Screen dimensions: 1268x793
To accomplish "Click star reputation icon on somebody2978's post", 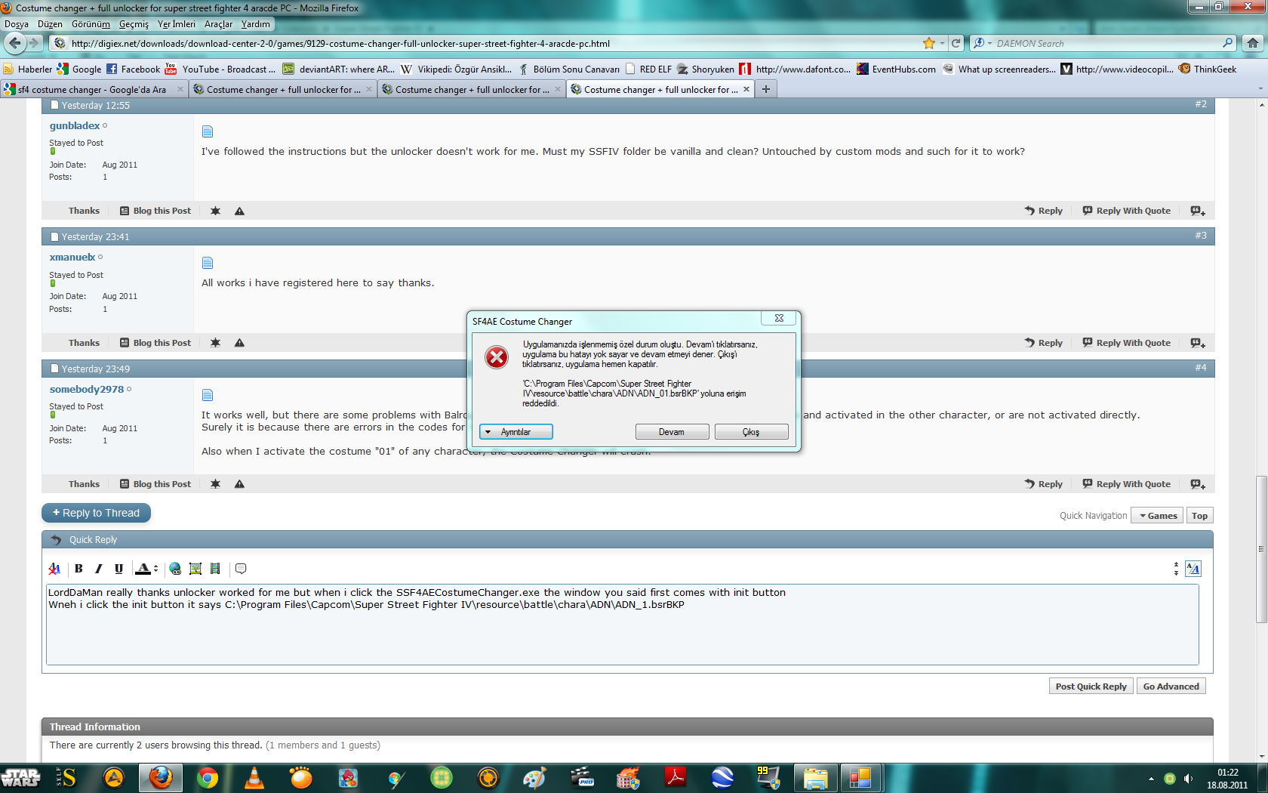I will coord(215,484).
